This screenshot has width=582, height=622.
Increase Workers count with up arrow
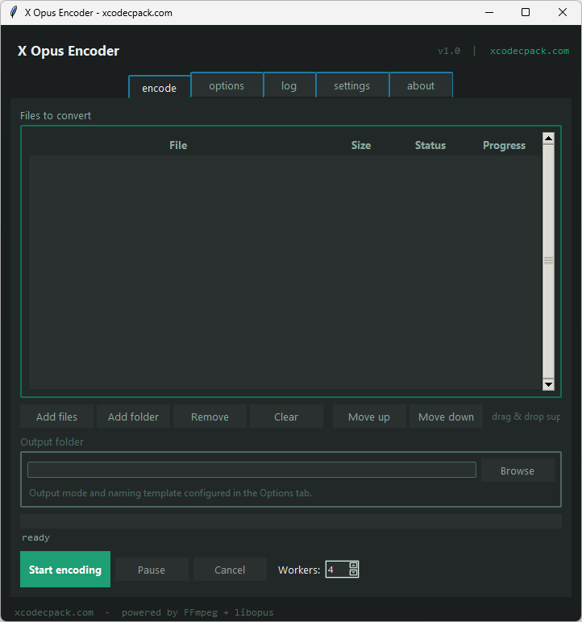point(353,566)
